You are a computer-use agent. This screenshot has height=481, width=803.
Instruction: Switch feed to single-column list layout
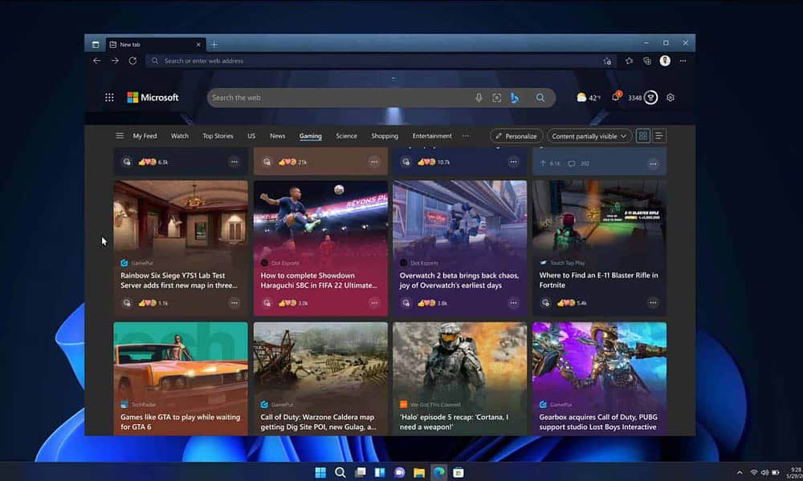(x=658, y=136)
